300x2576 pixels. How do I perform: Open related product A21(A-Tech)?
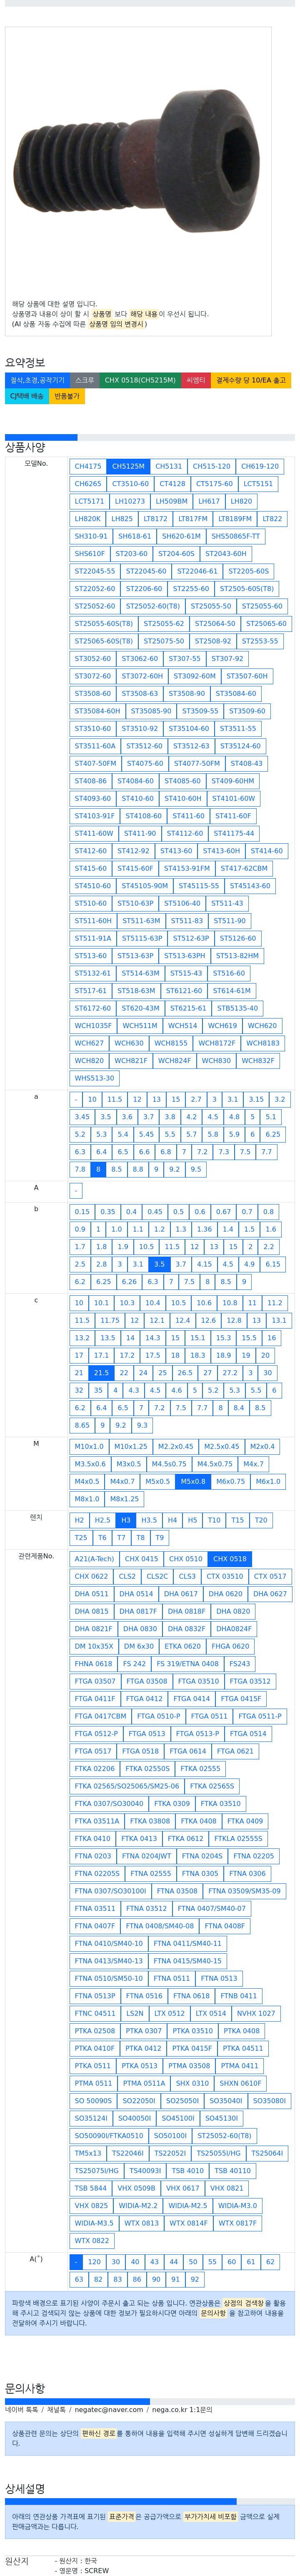click(x=94, y=1558)
